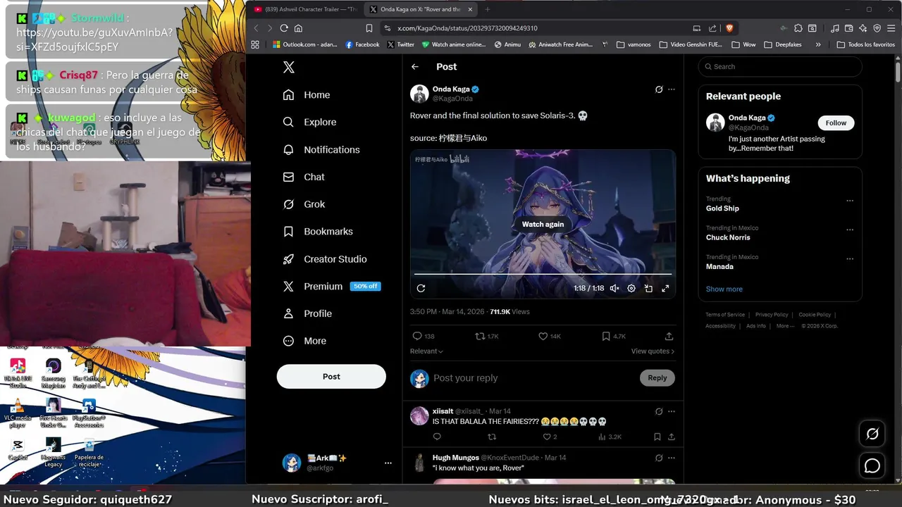Open Grok from the sidebar
The width and height of the screenshot is (902, 507).
(304, 204)
